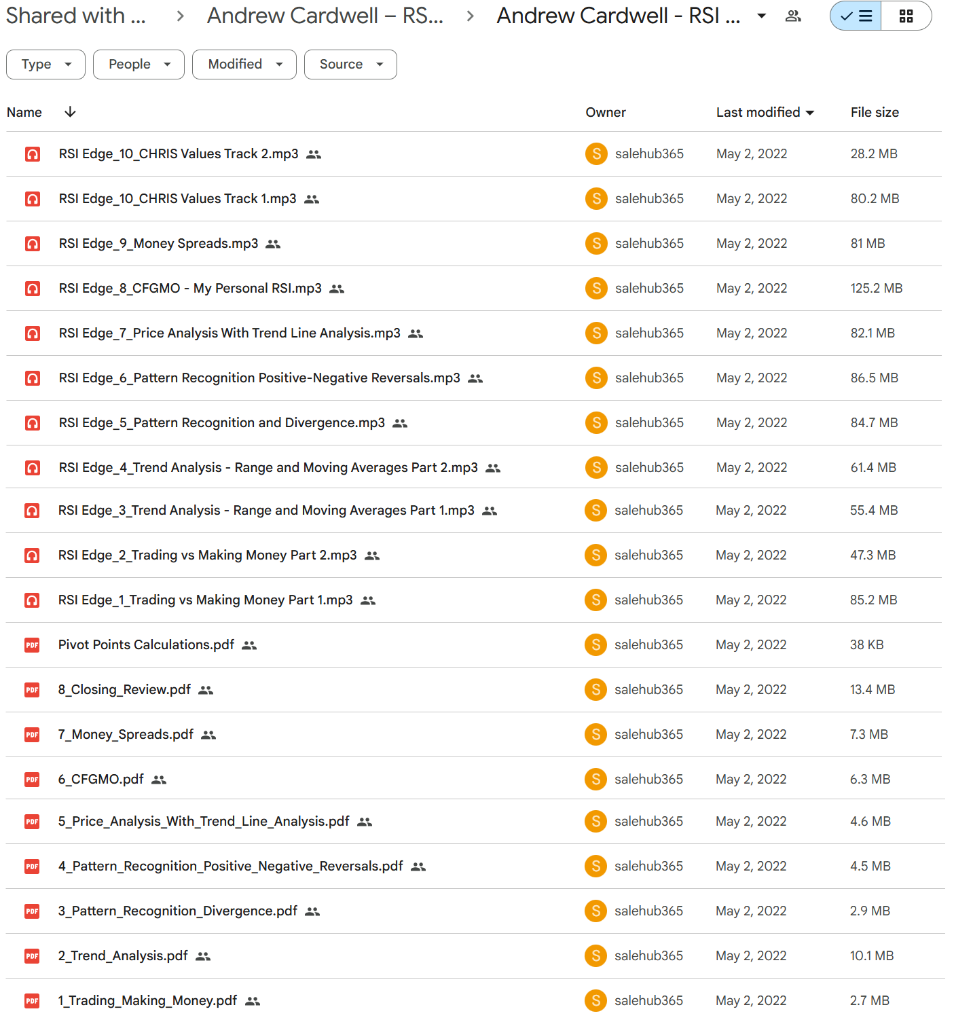The height and width of the screenshot is (1022, 954).
Task: Click the Owner column header
Action: coord(606,113)
